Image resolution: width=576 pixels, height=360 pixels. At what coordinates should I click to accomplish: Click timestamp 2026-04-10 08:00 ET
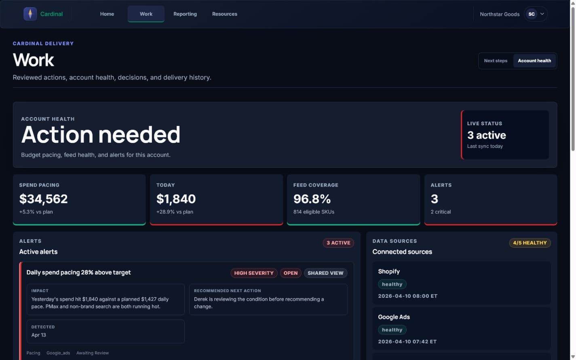(407, 296)
